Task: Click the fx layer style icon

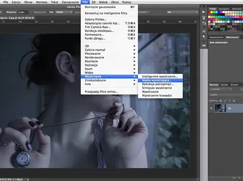Action: (239, 178)
